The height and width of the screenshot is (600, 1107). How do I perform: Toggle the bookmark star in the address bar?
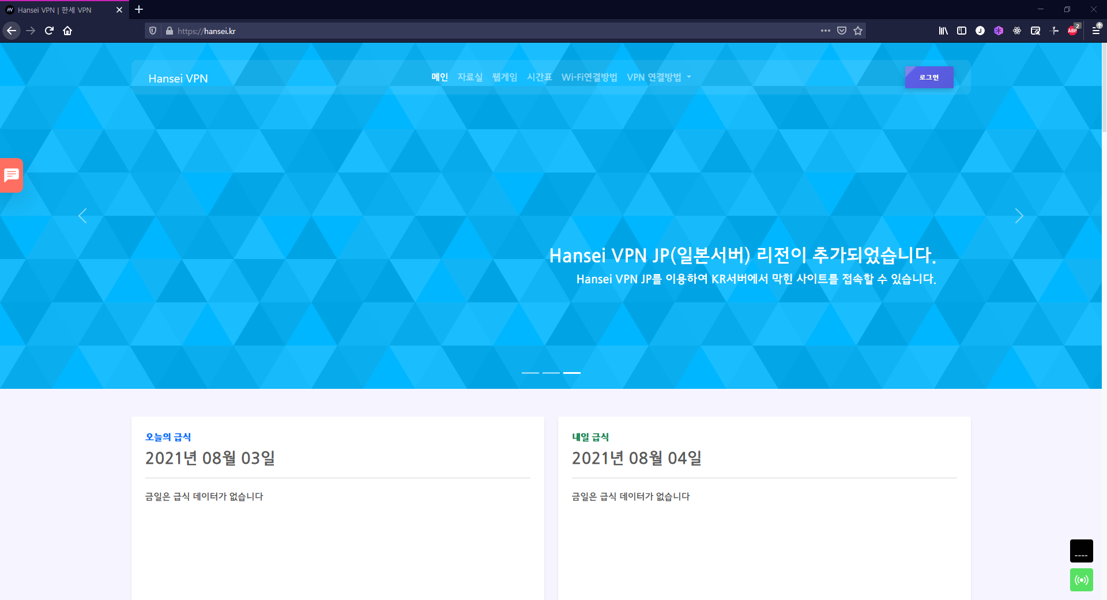pyautogui.click(x=859, y=31)
